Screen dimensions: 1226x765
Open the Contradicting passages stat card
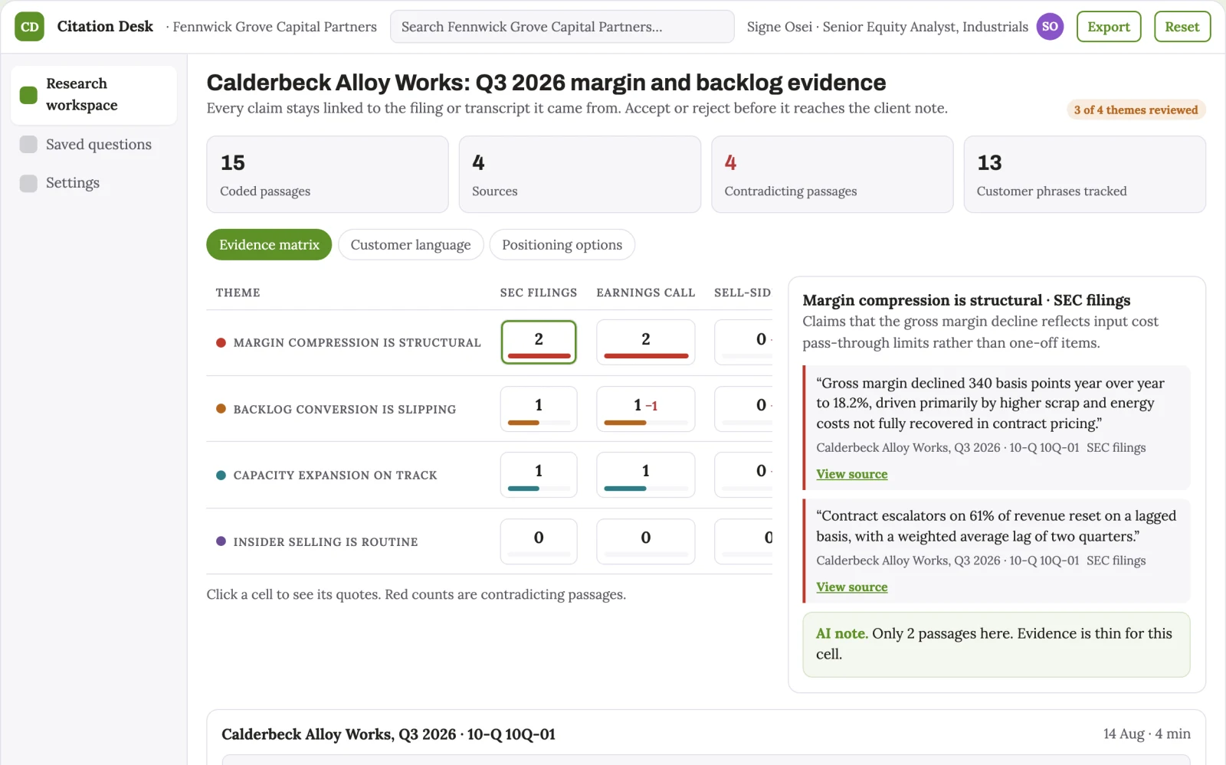point(832,175)
